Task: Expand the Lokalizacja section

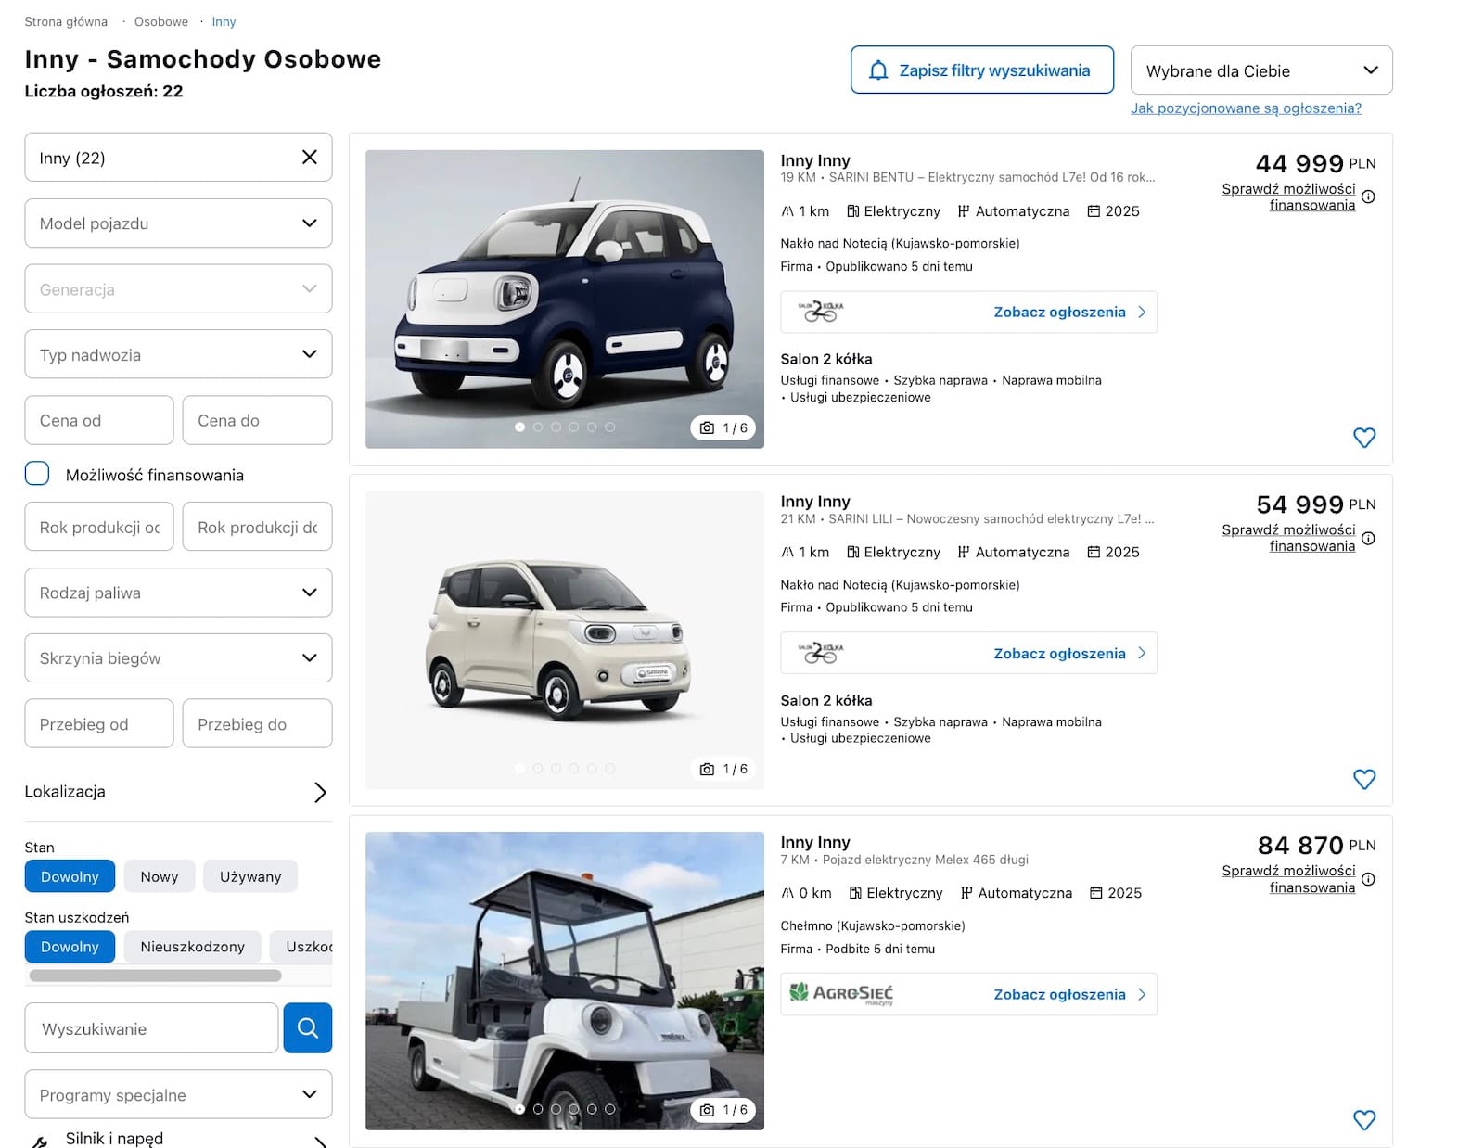Action: pos(178,792)
